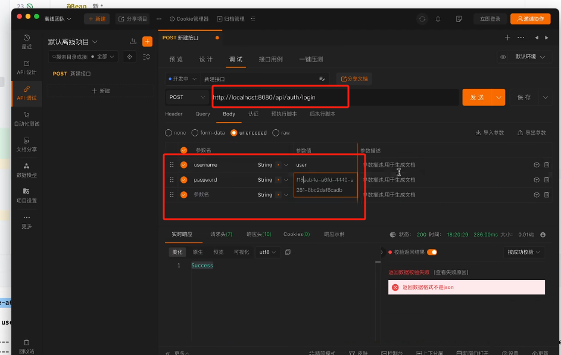The width and height of the screenshot is (561, 355).
Task: Click the globe icon in the response status bar
Action: click(392, 235)
